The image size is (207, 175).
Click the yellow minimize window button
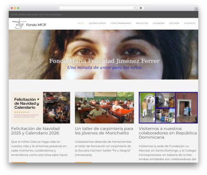15,8
